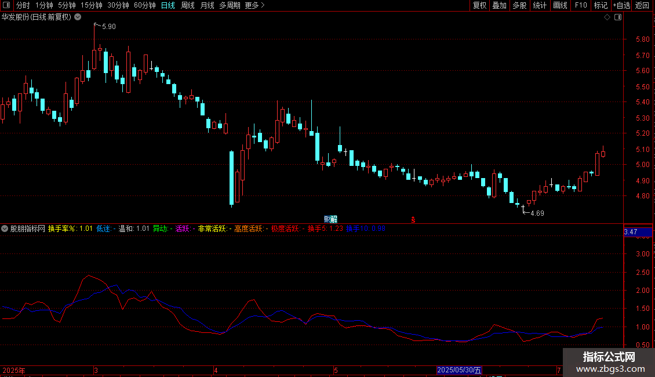655x377 pixels.
Task: Expand the 更多 more periods menu
Action: [x=254, y=5]
